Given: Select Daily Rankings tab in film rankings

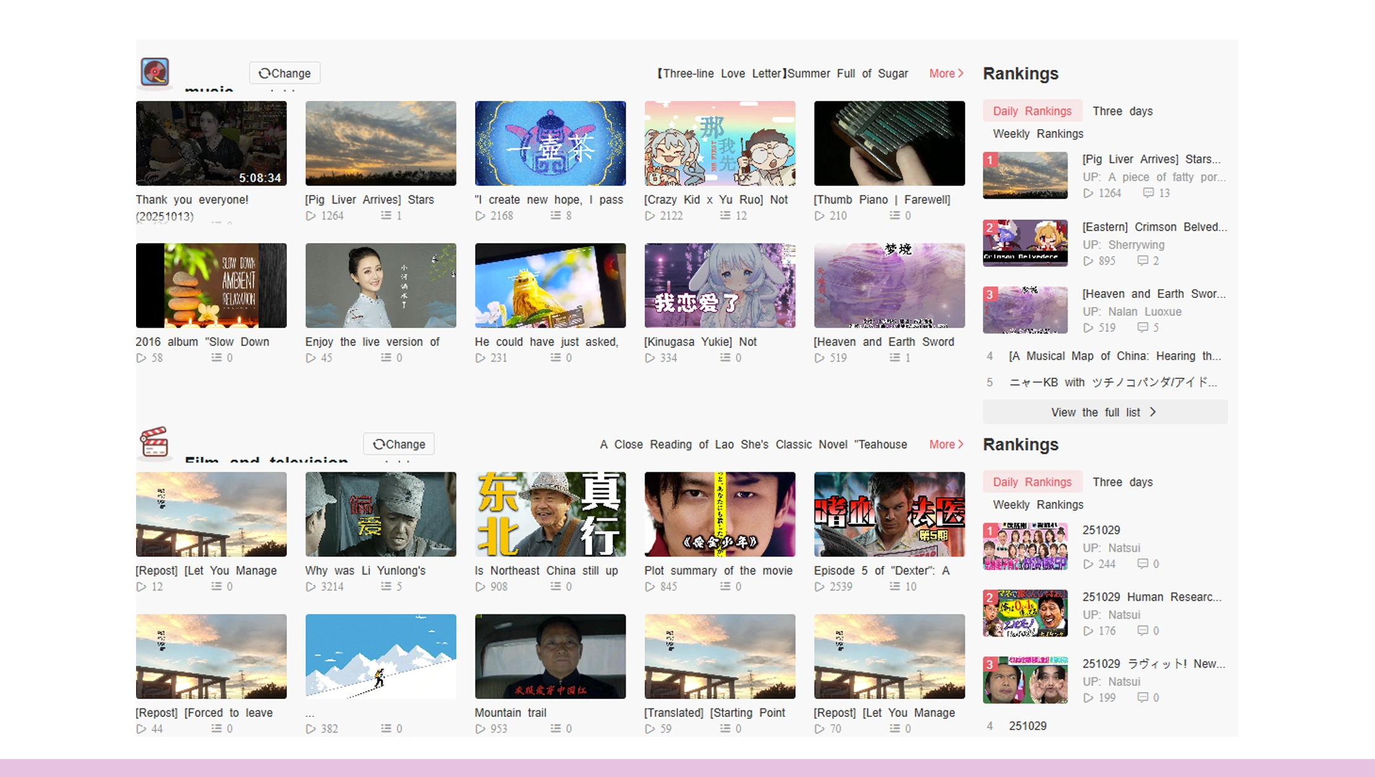Looking at the screenshot, I should [x=1032, y=482].
